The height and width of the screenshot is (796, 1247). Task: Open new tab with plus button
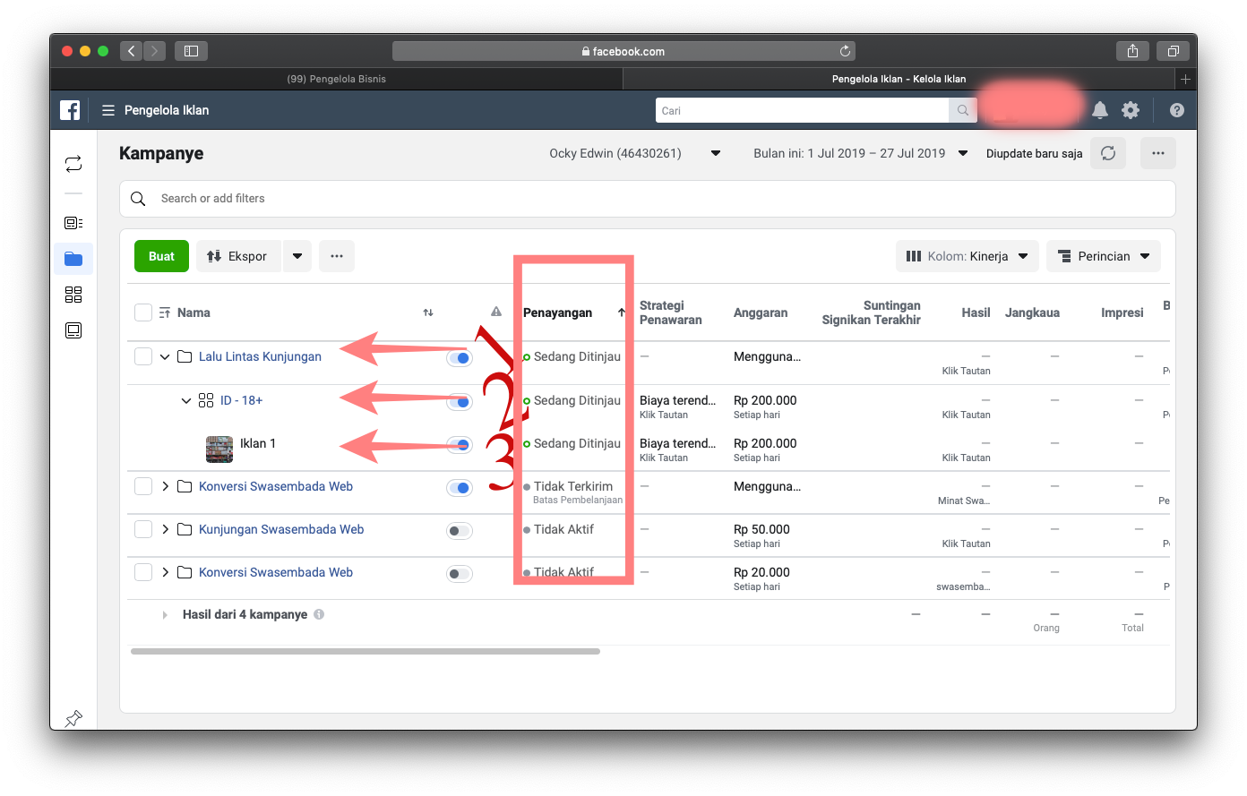point(1185,79)
